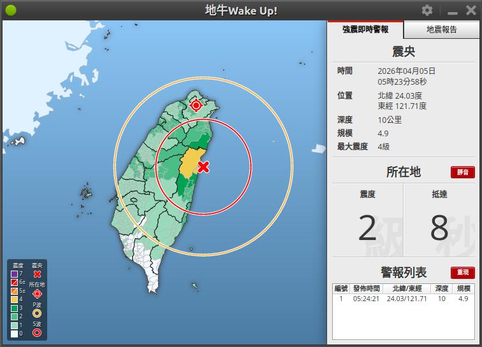Click the S波 red ring legend icon

(37, 332)
